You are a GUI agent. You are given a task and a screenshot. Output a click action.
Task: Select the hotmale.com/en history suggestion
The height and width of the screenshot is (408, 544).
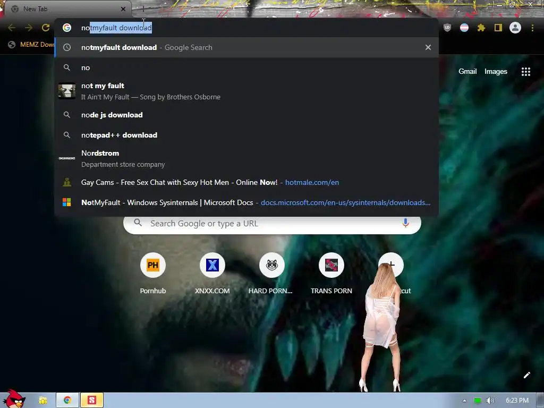pos(246,182)
